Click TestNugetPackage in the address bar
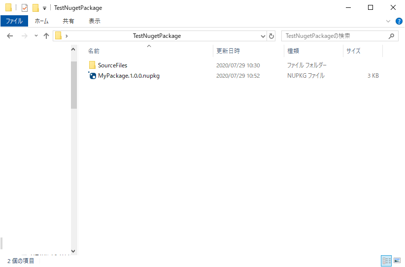405x267 pixels. pyautogui.click(x=157, y=36)
